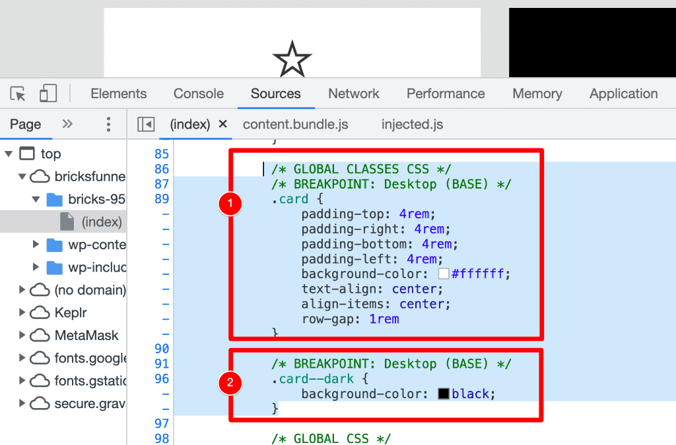Close the (index) editor tab
Screen dimensions: 676x445
coord(221,124)
